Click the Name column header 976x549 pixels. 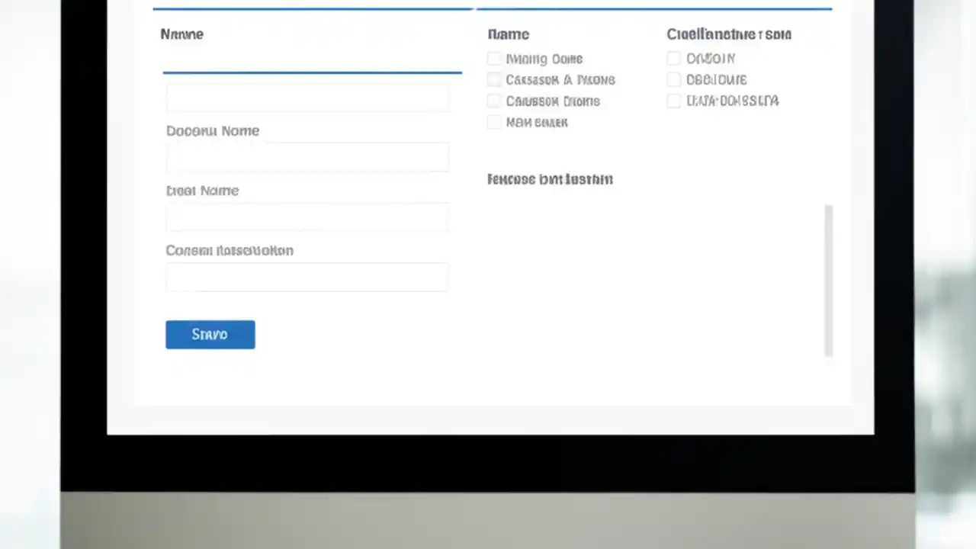click(508, 34)
